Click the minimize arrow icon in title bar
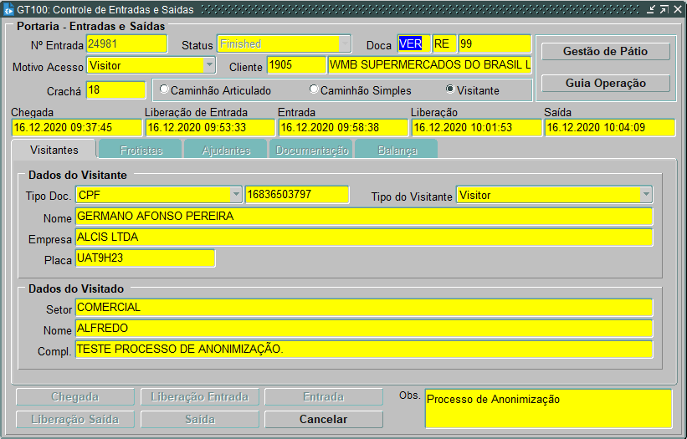 click(x=652, y=9)
